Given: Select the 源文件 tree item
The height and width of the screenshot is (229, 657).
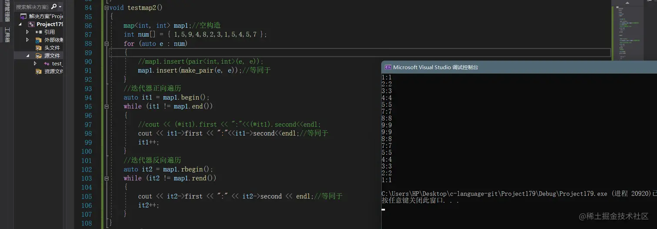Looking at the screenshot, I should click(52, 56).
